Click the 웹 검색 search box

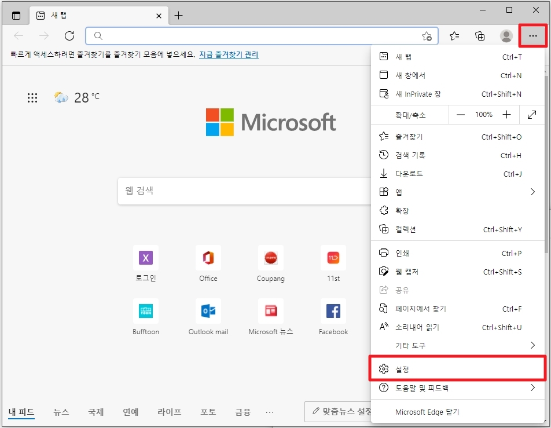244,191
